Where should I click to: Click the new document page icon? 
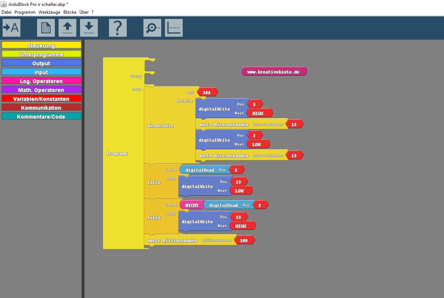[x=46, y=28]
